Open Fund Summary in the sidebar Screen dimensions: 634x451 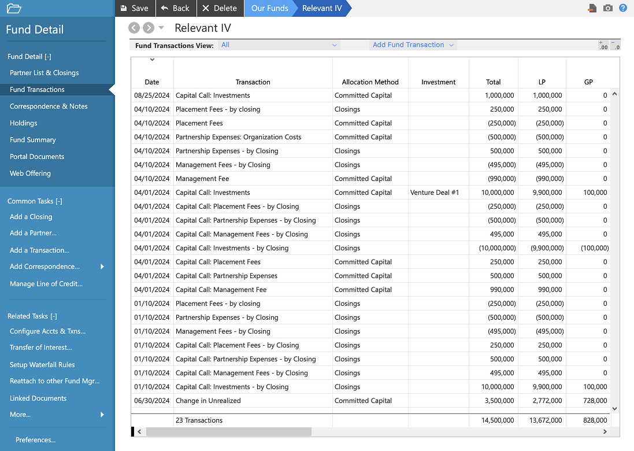33,140
